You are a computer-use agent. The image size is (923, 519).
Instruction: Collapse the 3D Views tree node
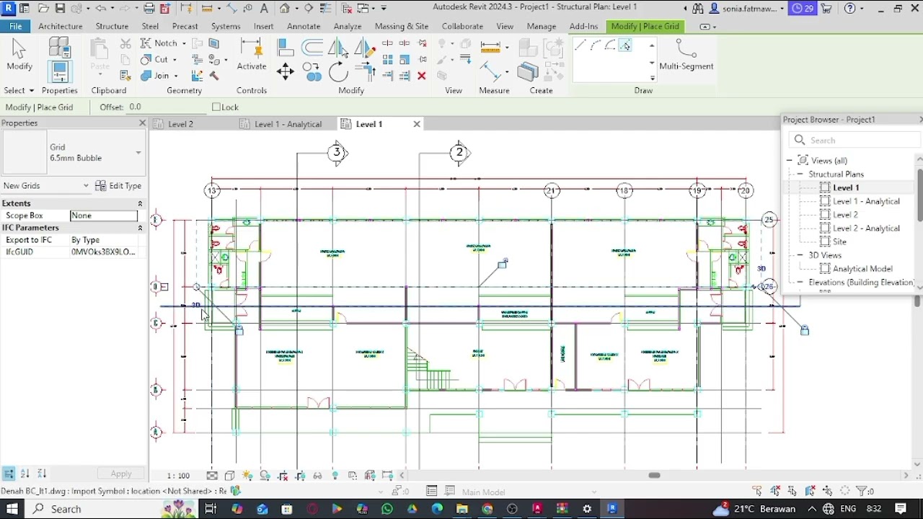coord(800,255)
